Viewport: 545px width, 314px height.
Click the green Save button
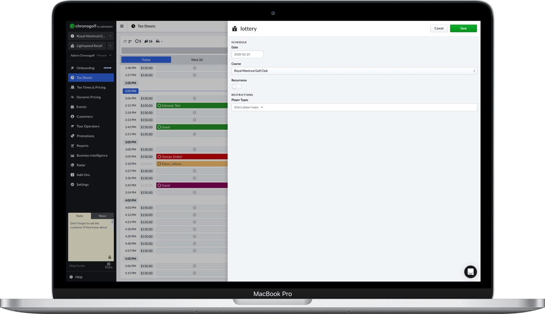(463, 29)
